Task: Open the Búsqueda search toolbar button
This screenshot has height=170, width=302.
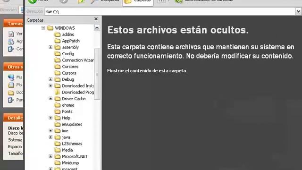Action: [105, 1]
